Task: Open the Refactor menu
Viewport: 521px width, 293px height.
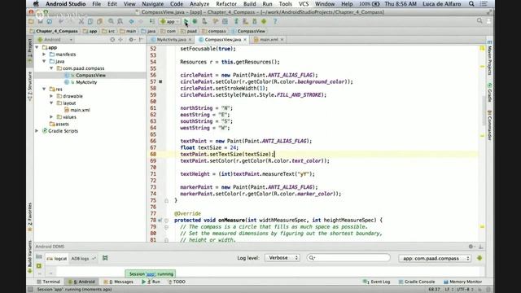Action: pos(226,4)
